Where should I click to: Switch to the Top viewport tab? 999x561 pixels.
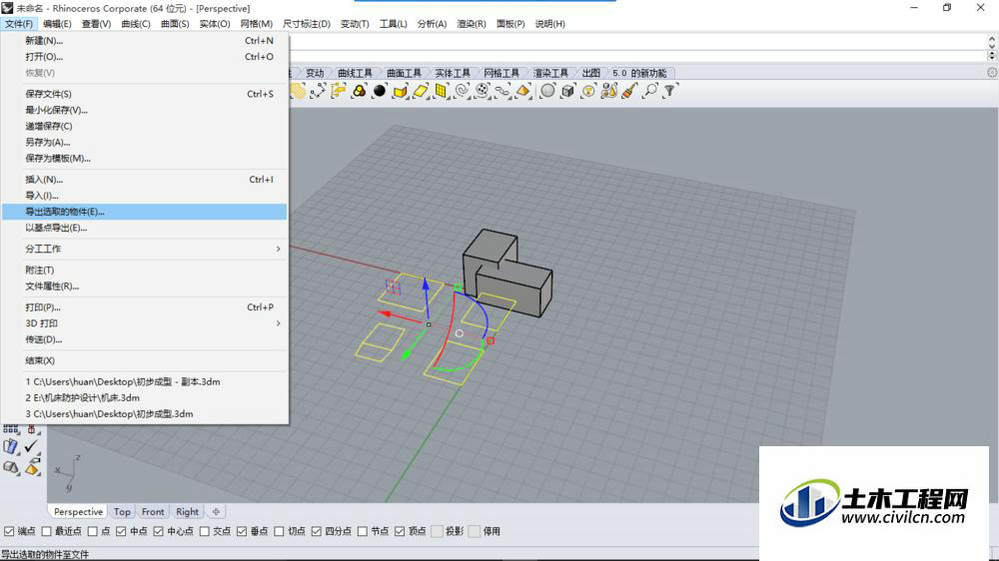(x=122, y=511)
